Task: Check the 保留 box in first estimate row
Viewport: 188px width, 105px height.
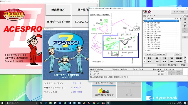Action: (166, 72)
